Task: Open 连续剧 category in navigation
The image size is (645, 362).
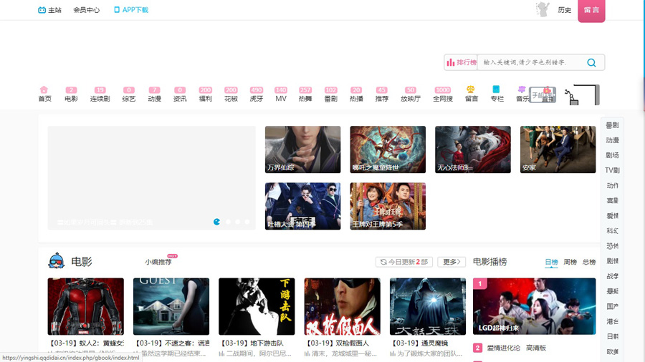Action: (x=100, y=94)
